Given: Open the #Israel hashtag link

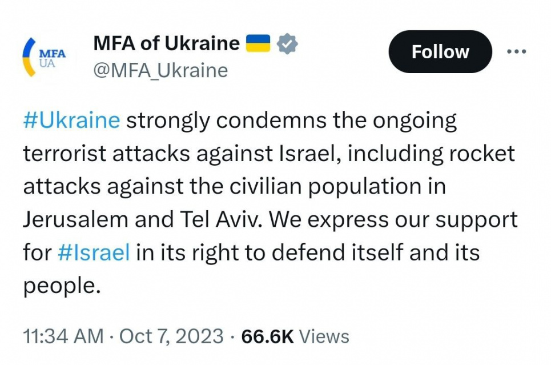Looking at the screenshot, I should [94, 252].
